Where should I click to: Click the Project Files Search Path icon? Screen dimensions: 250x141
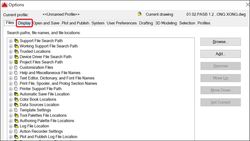coord(16,62)
